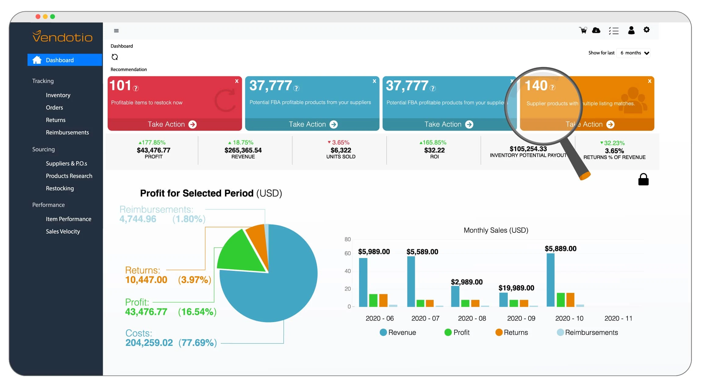The image size is (702, 384).
Task: Click the 2020 - 10 revenue bar
Action: [550, 280]
